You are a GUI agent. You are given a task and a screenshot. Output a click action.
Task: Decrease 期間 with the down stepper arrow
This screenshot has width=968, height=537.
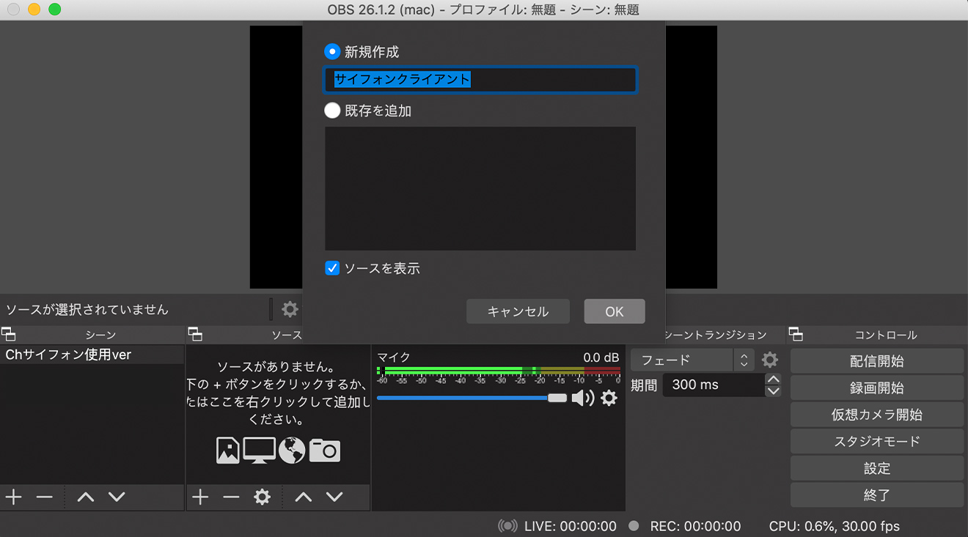point(773,390)
